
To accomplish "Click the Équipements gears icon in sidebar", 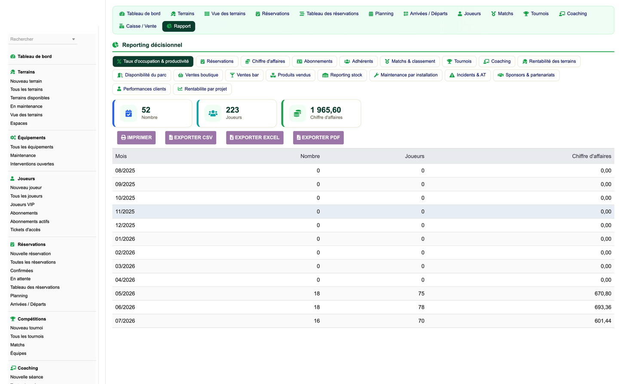I will click(13, 138).
